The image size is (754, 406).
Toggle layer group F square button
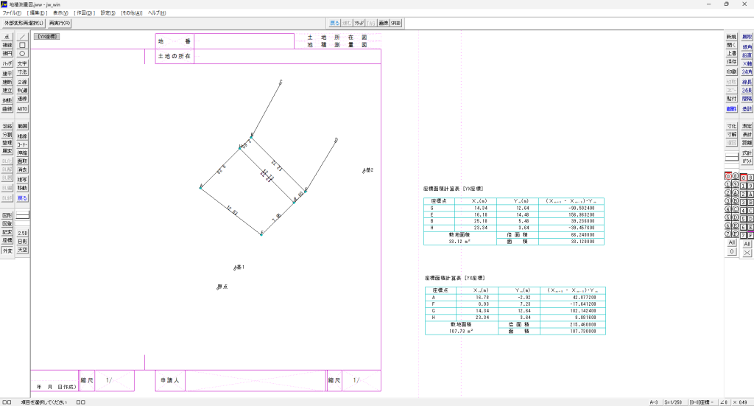(x=750, y=234)
